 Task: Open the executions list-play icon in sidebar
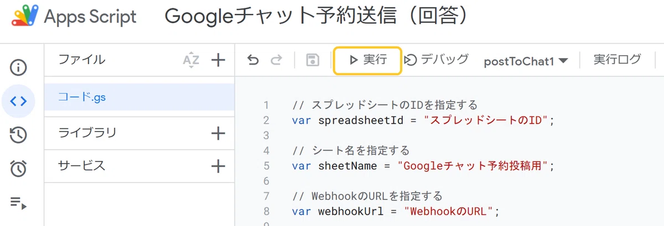click(18, 203)
